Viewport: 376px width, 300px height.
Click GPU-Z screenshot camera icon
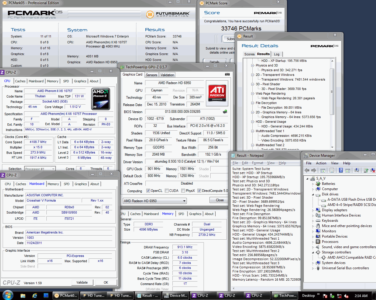click(x=227, y=74)
